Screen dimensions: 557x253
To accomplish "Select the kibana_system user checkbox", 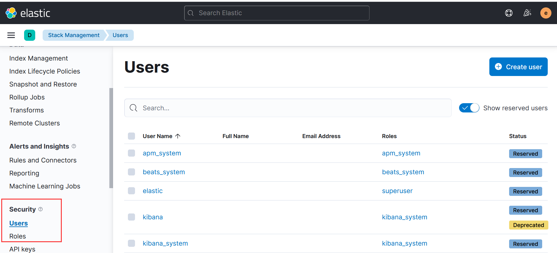I will tap(132, 243).
